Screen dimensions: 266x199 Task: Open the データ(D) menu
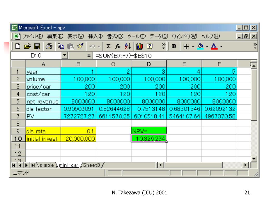(x=159, y=36)
